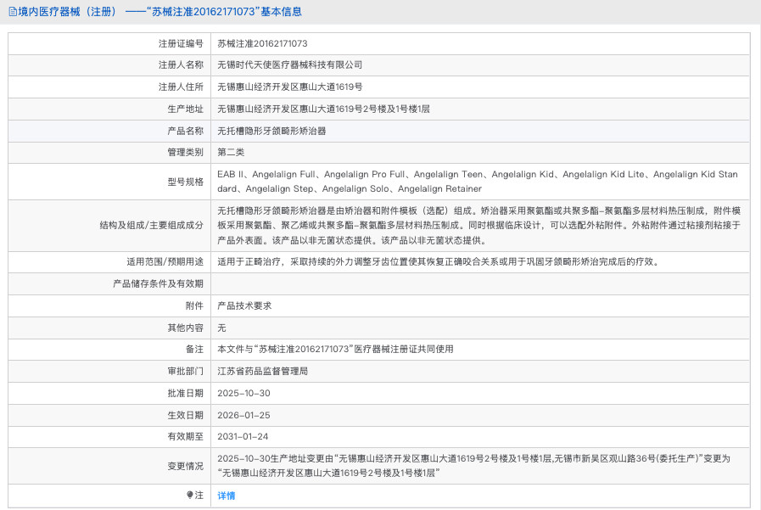Image resolution: width=761 pixels, height=510 pixels.
Task: Click the empty 产品储存条件及有效期 value cell
Action: 479,283
